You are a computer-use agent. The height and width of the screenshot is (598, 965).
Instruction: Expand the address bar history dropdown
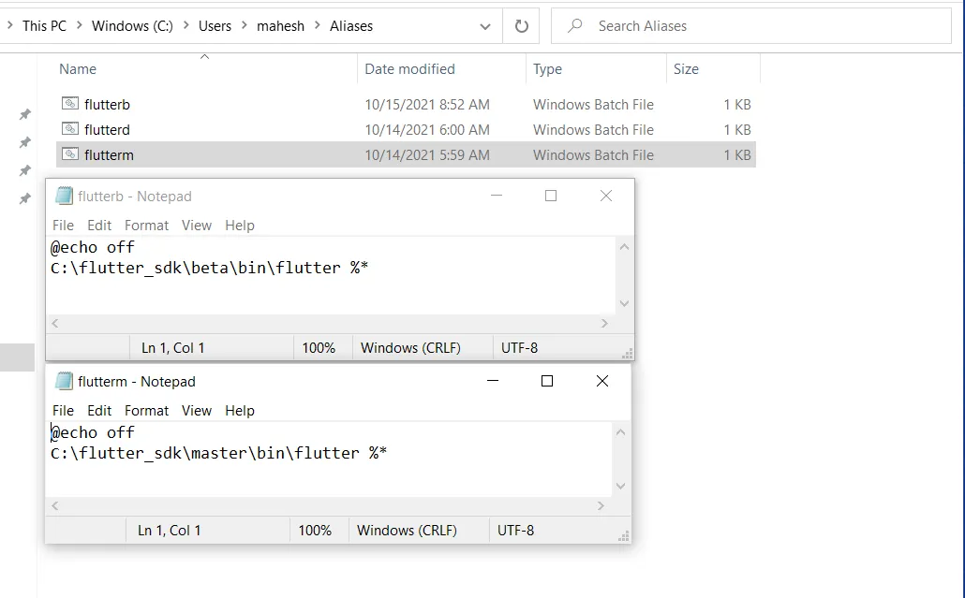(x=485, y=27)
